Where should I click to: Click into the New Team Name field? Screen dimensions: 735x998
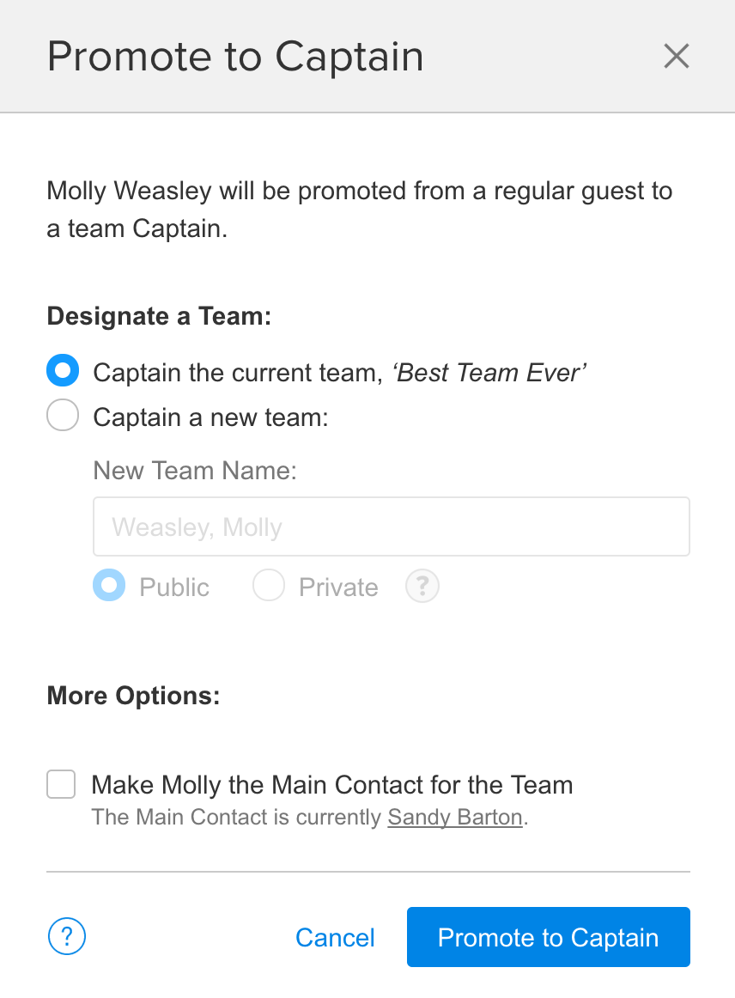391,526
